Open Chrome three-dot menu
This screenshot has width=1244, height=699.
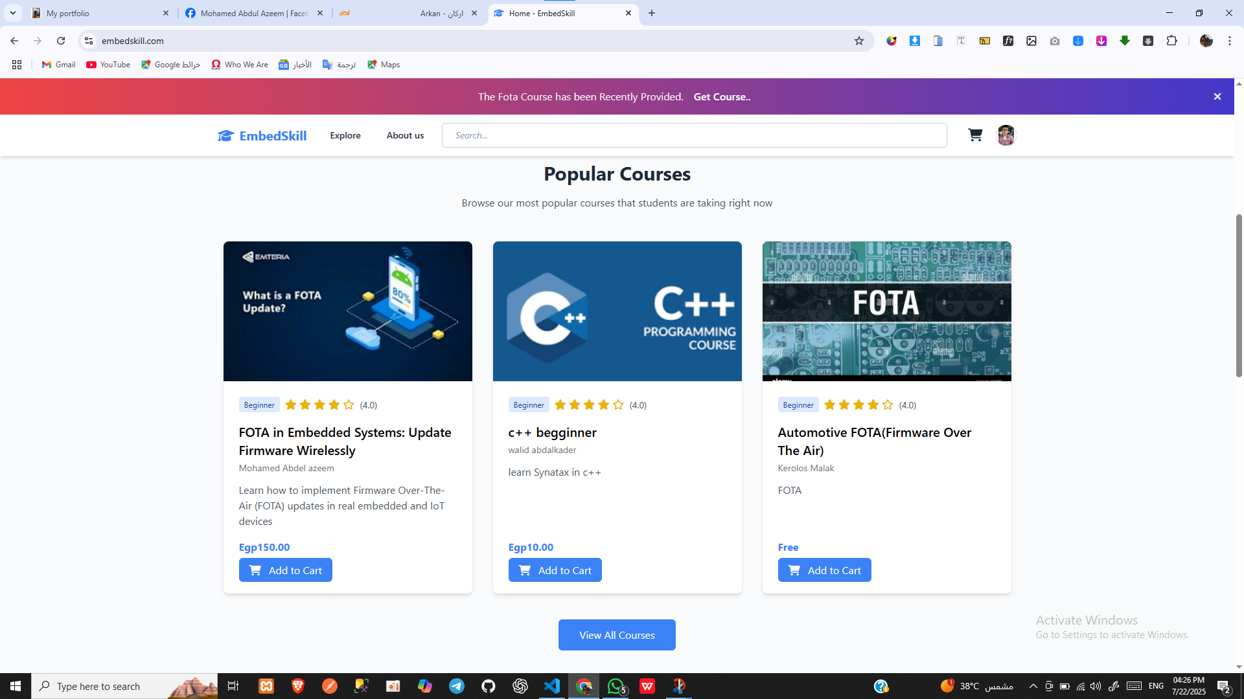(1230, 41)
